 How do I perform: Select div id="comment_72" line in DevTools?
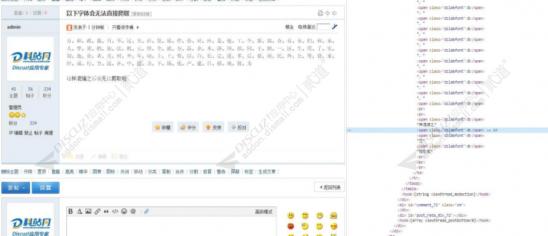coord(432,205)
